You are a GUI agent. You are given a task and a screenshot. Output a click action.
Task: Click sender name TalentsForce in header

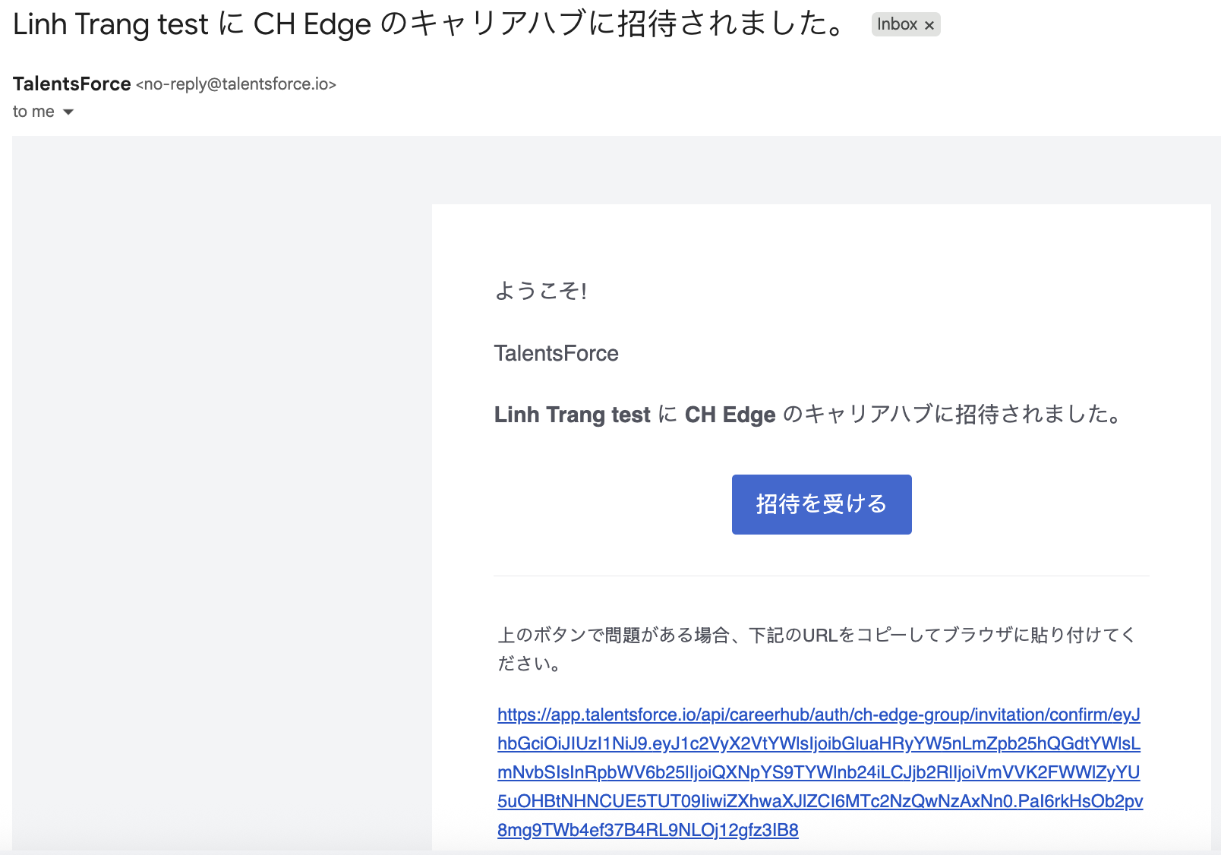coord(72,84)
